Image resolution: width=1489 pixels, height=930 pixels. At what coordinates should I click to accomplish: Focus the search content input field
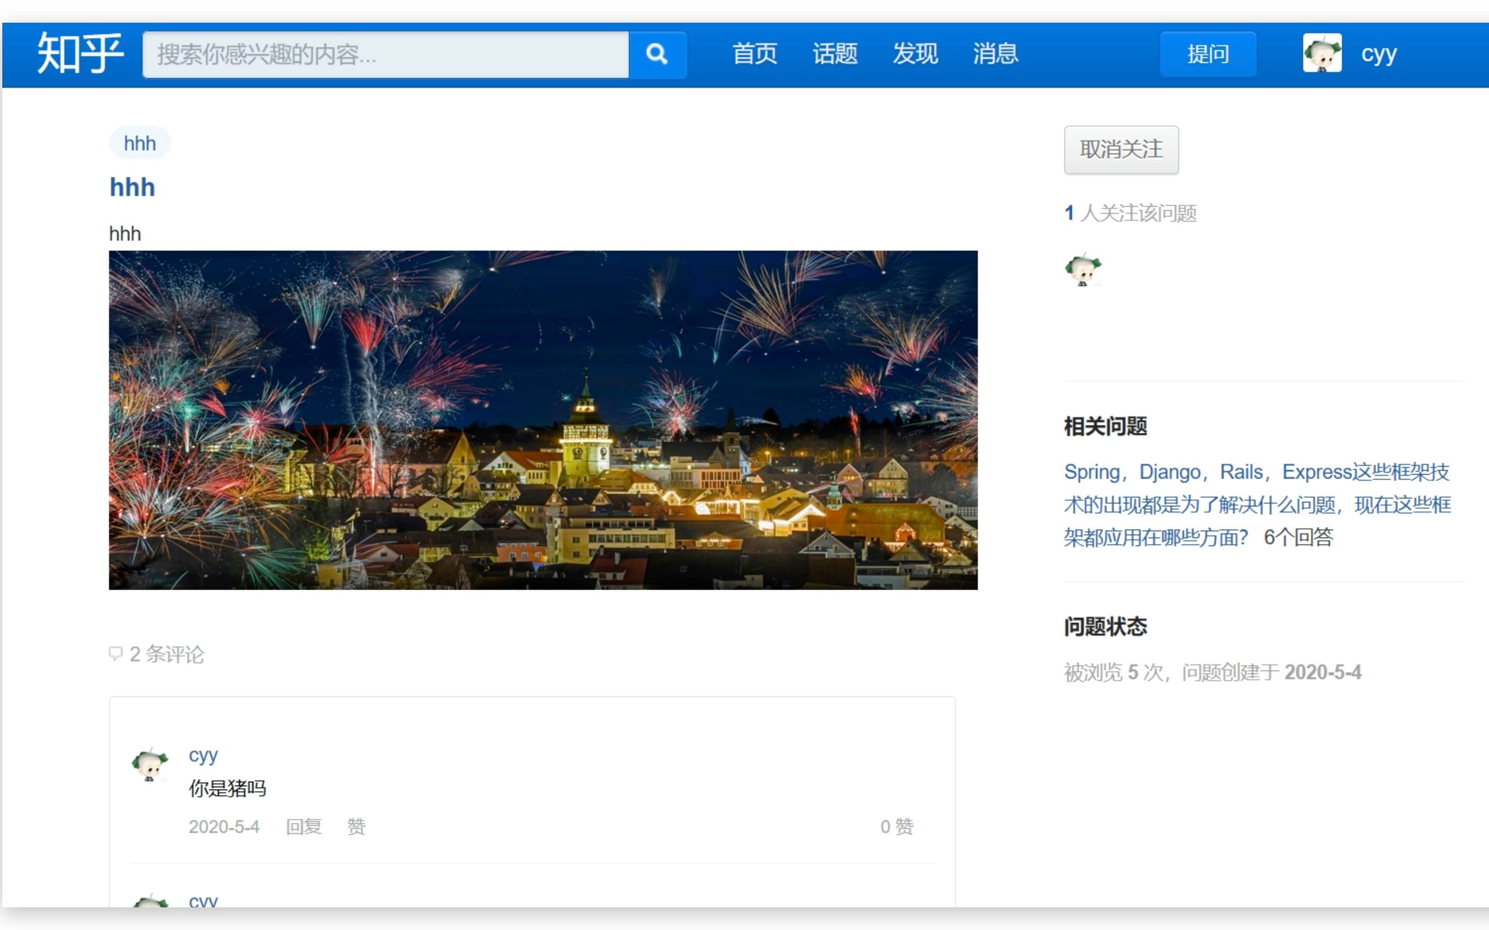click(x=386, y=55)
